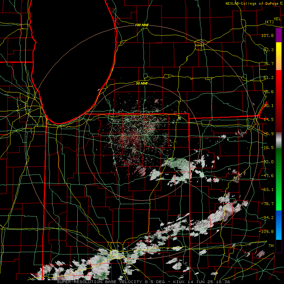Screen dimensions: 284x284
Task: Click the 61.2 value on velocity scale
Action: pyautogui.click(x=269, y=78)
